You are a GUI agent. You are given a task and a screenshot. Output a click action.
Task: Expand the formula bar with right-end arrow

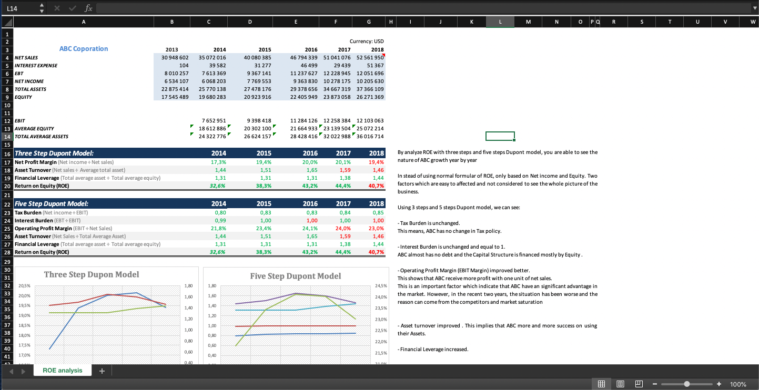pos(755,8)
